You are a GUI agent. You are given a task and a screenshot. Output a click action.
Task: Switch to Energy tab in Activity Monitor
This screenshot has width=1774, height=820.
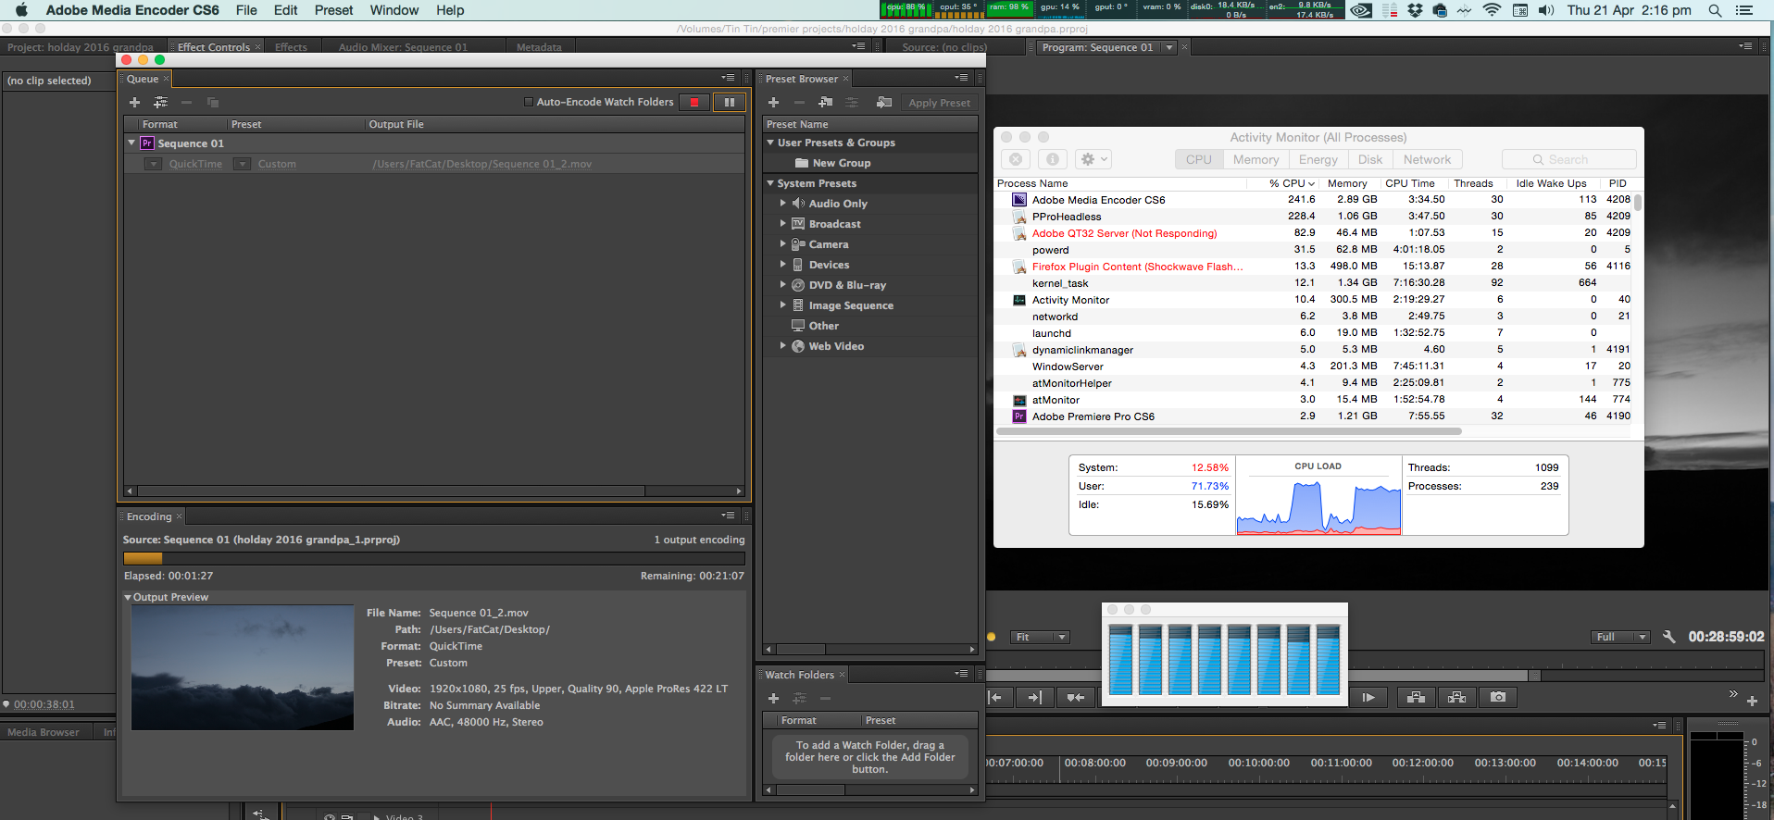click(x=1318, y=159)
